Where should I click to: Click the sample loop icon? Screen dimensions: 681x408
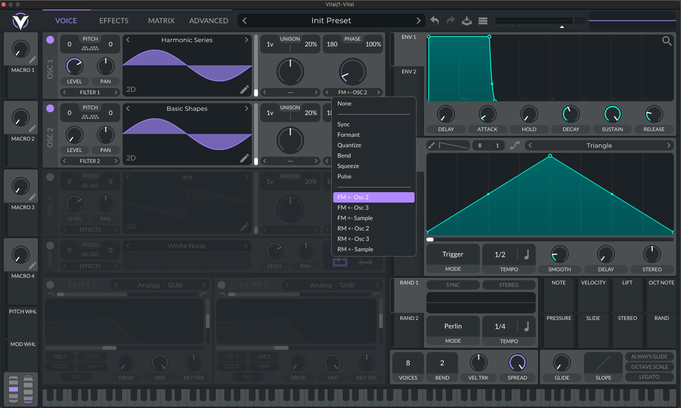(x=340, y=261)
